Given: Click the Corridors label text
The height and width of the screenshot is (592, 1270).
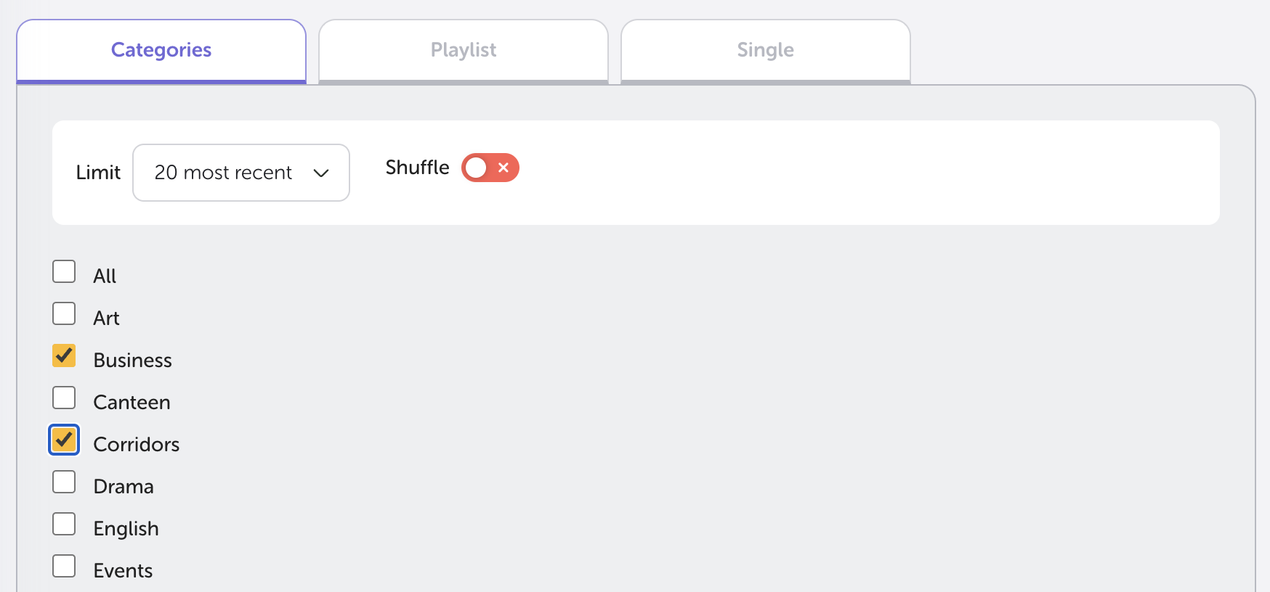Looking at the screenshot, I should pos(136,445).
